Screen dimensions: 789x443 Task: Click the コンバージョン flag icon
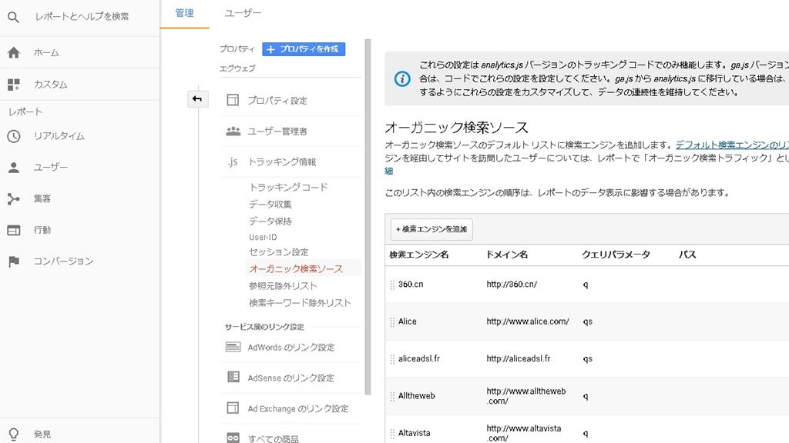pos(13,261)
